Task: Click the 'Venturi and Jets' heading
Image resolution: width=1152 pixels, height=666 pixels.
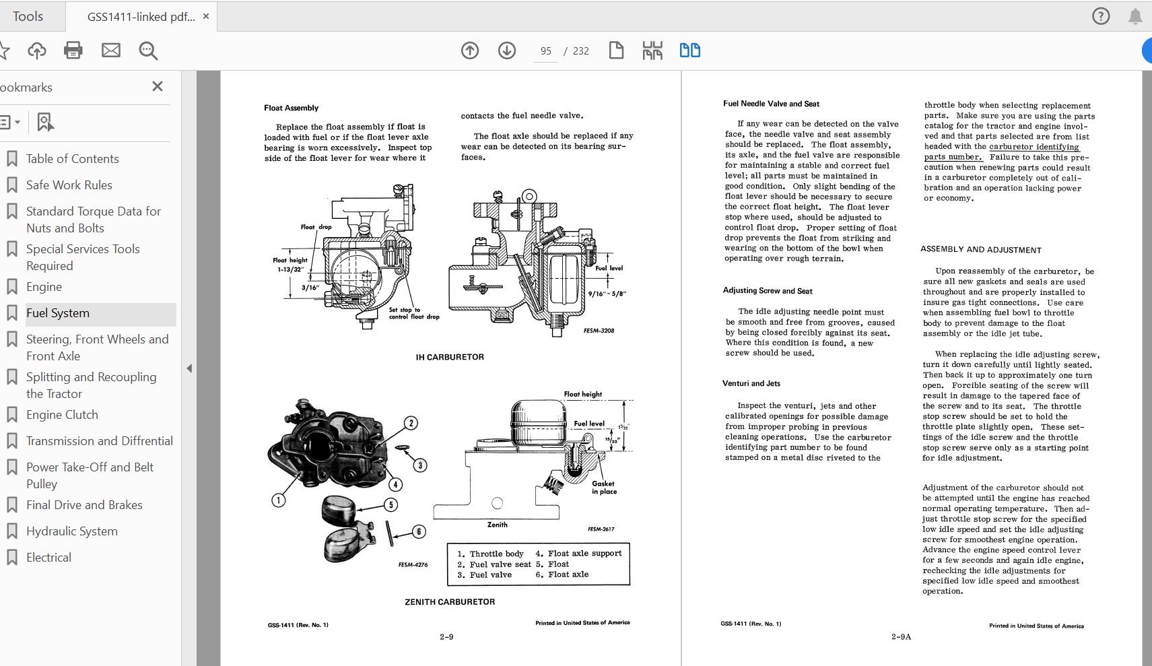Action: [x=751, y=383]
